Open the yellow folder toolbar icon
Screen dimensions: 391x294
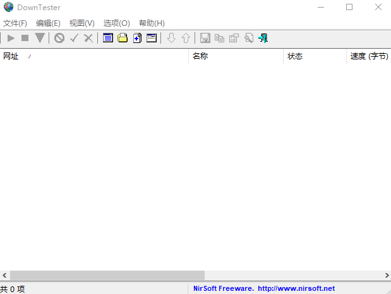[123, 39]
